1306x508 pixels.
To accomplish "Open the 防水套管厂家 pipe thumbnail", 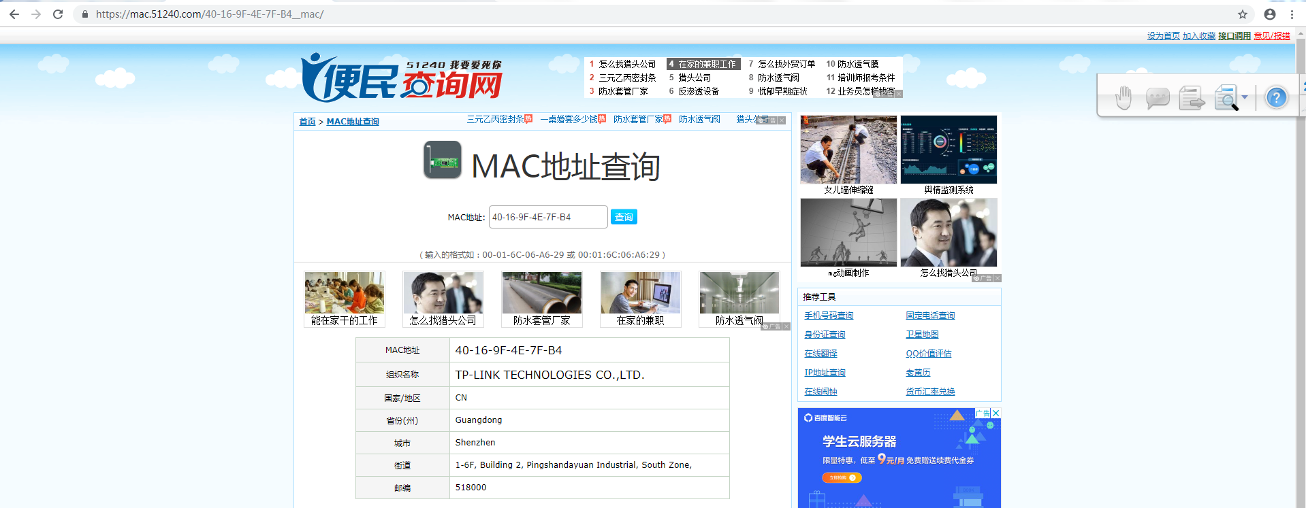I will tap(542, 299).
